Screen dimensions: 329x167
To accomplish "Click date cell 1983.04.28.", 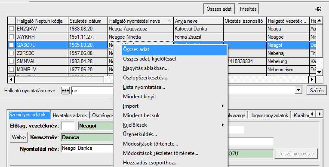I will pyautogui.click(x=88, y=61).
